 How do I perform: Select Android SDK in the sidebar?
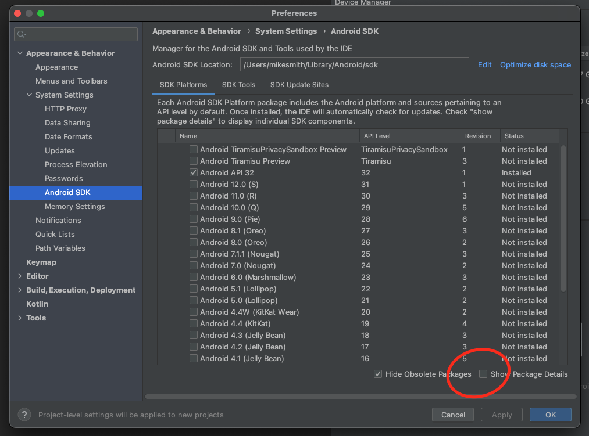pyautogui.click(x=76, y=193)
